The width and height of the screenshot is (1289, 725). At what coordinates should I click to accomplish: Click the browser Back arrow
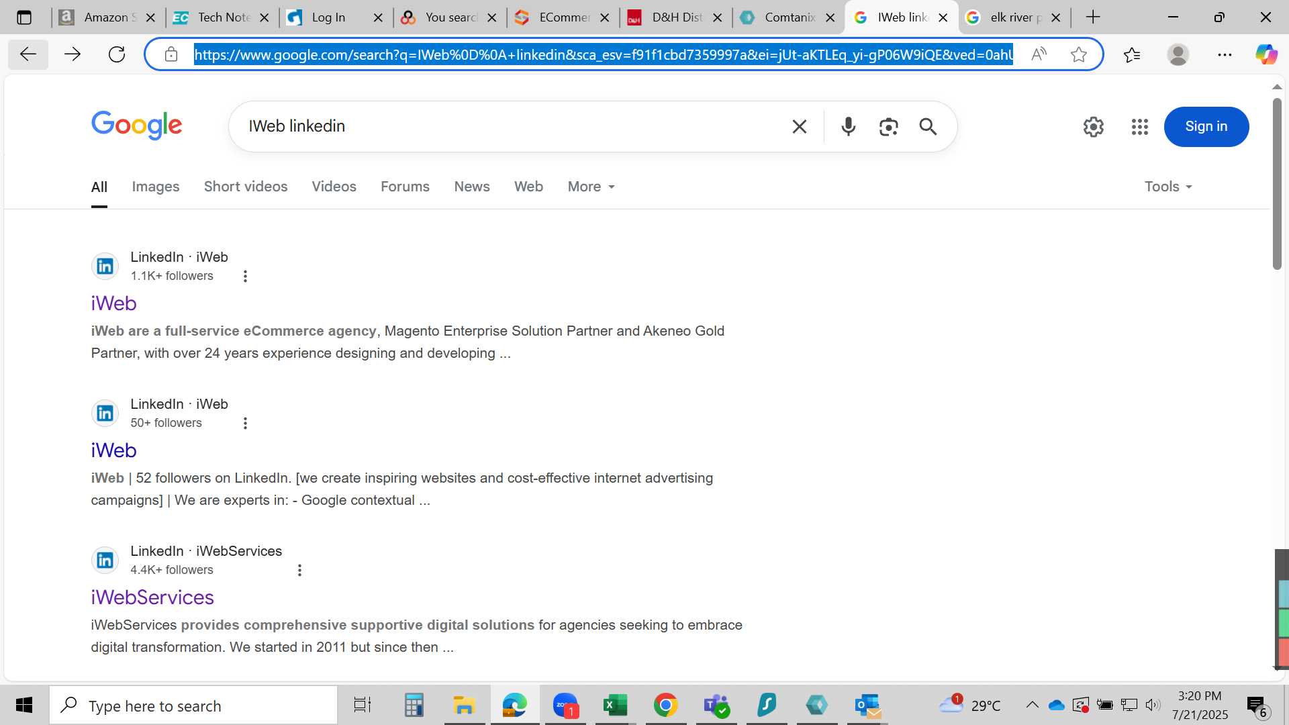[x=28, y=54]
